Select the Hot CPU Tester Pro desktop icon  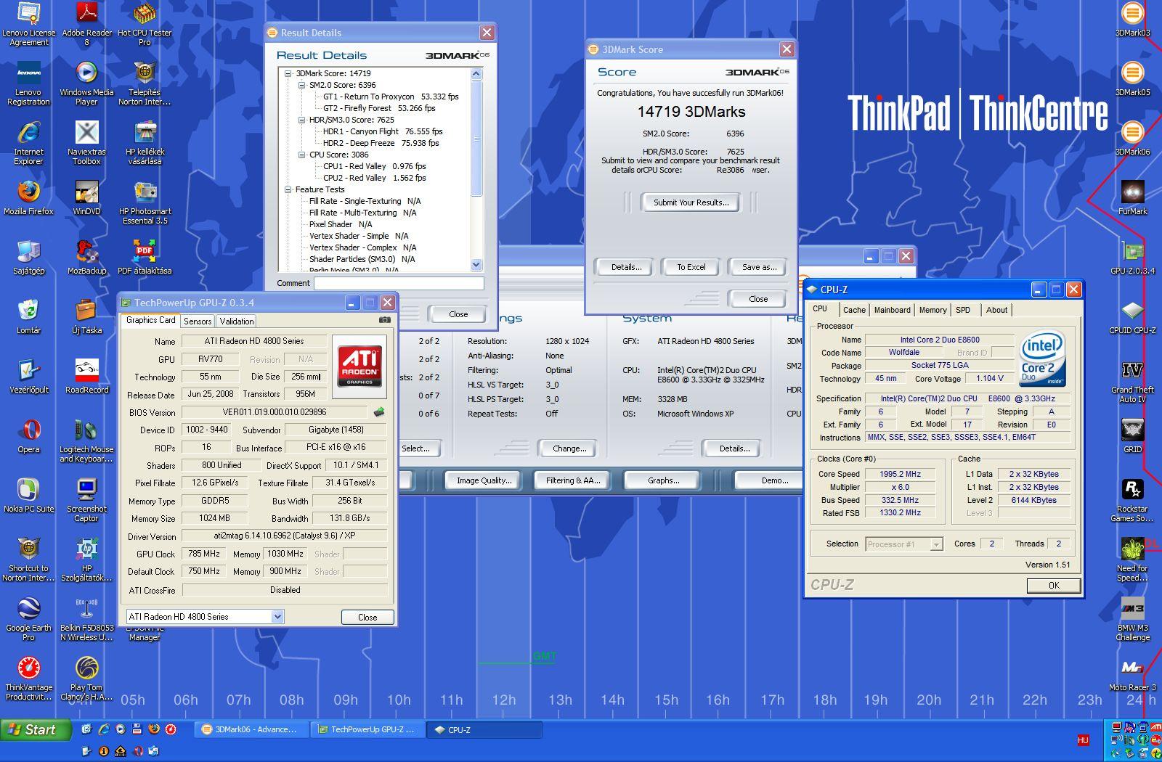tap(145, 25)
